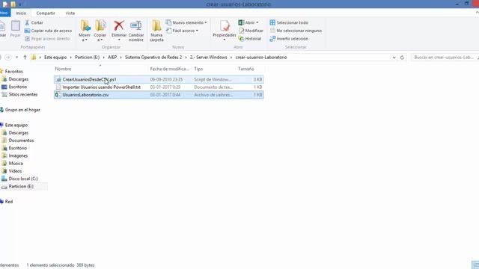Switch to the Vista ribbon tab
Screen dimensions: 479x269
tap(70, 13)
